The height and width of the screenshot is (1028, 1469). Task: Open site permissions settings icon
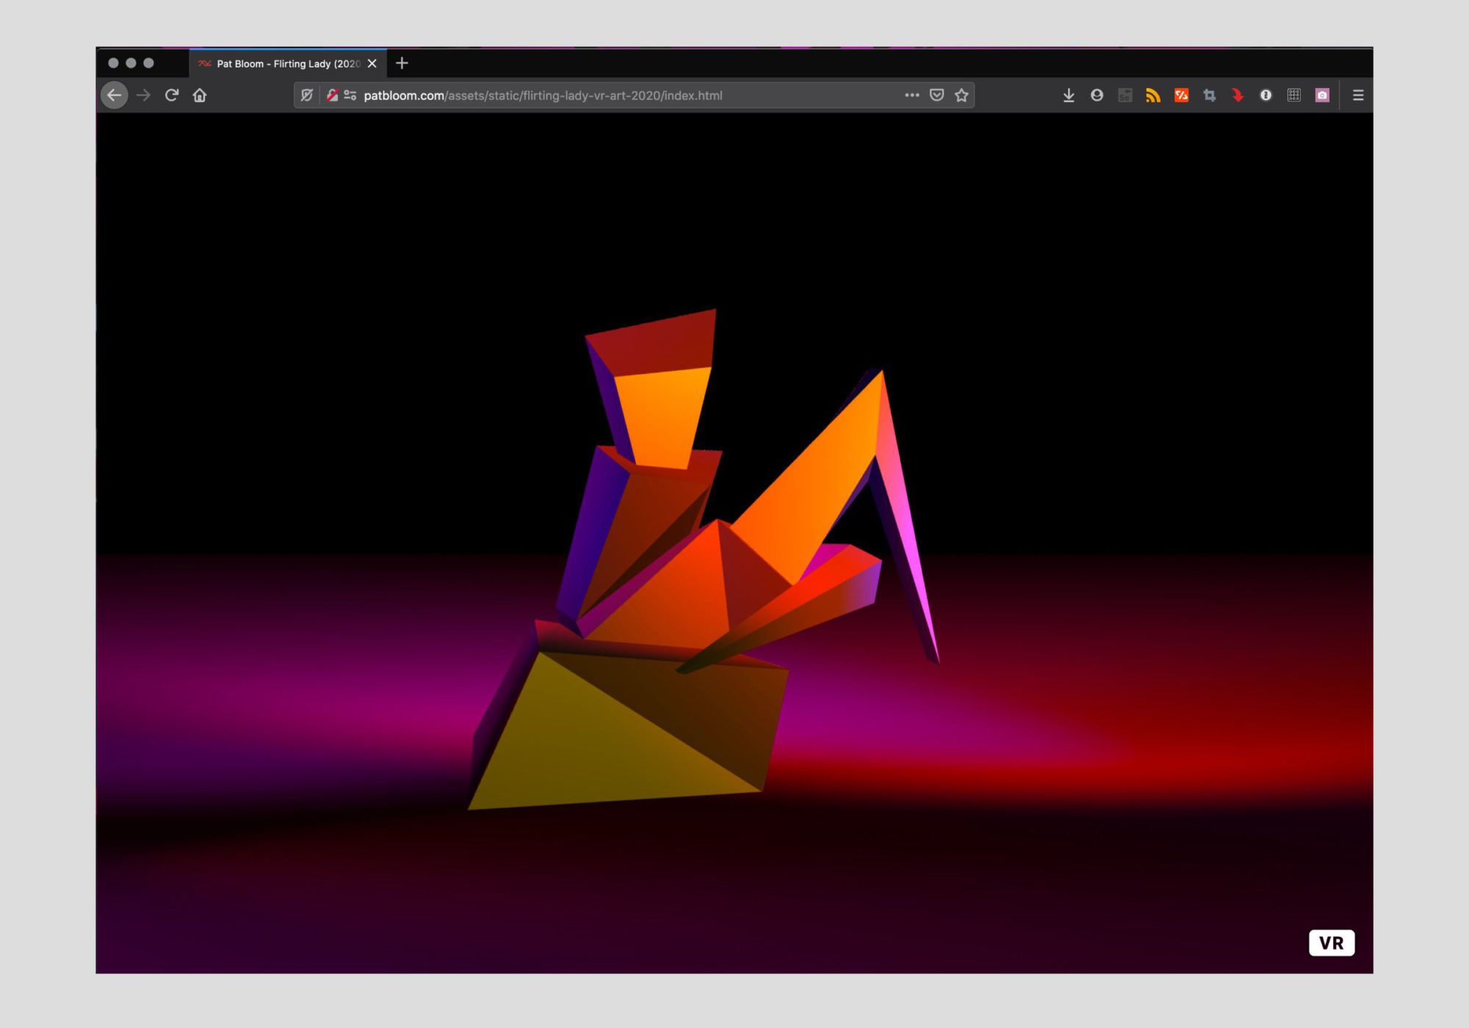[350, 95]
